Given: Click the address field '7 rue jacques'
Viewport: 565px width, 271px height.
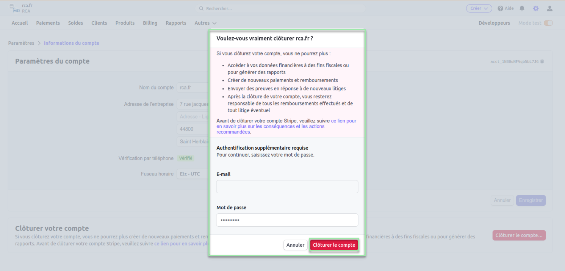Looking at the screenshot, I should click(x=193, y=104).
